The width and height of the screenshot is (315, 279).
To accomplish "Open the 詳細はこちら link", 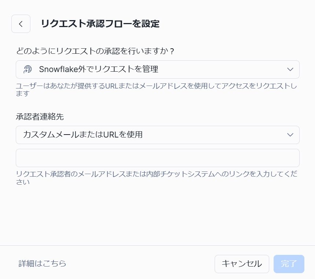I will pyautogui.click(x=42, y=264).
